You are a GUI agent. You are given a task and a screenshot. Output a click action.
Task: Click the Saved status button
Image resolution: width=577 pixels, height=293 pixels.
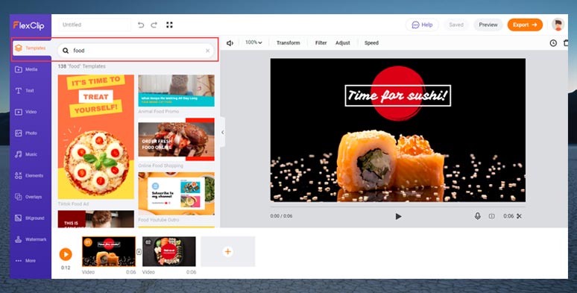tap(456, 25)
